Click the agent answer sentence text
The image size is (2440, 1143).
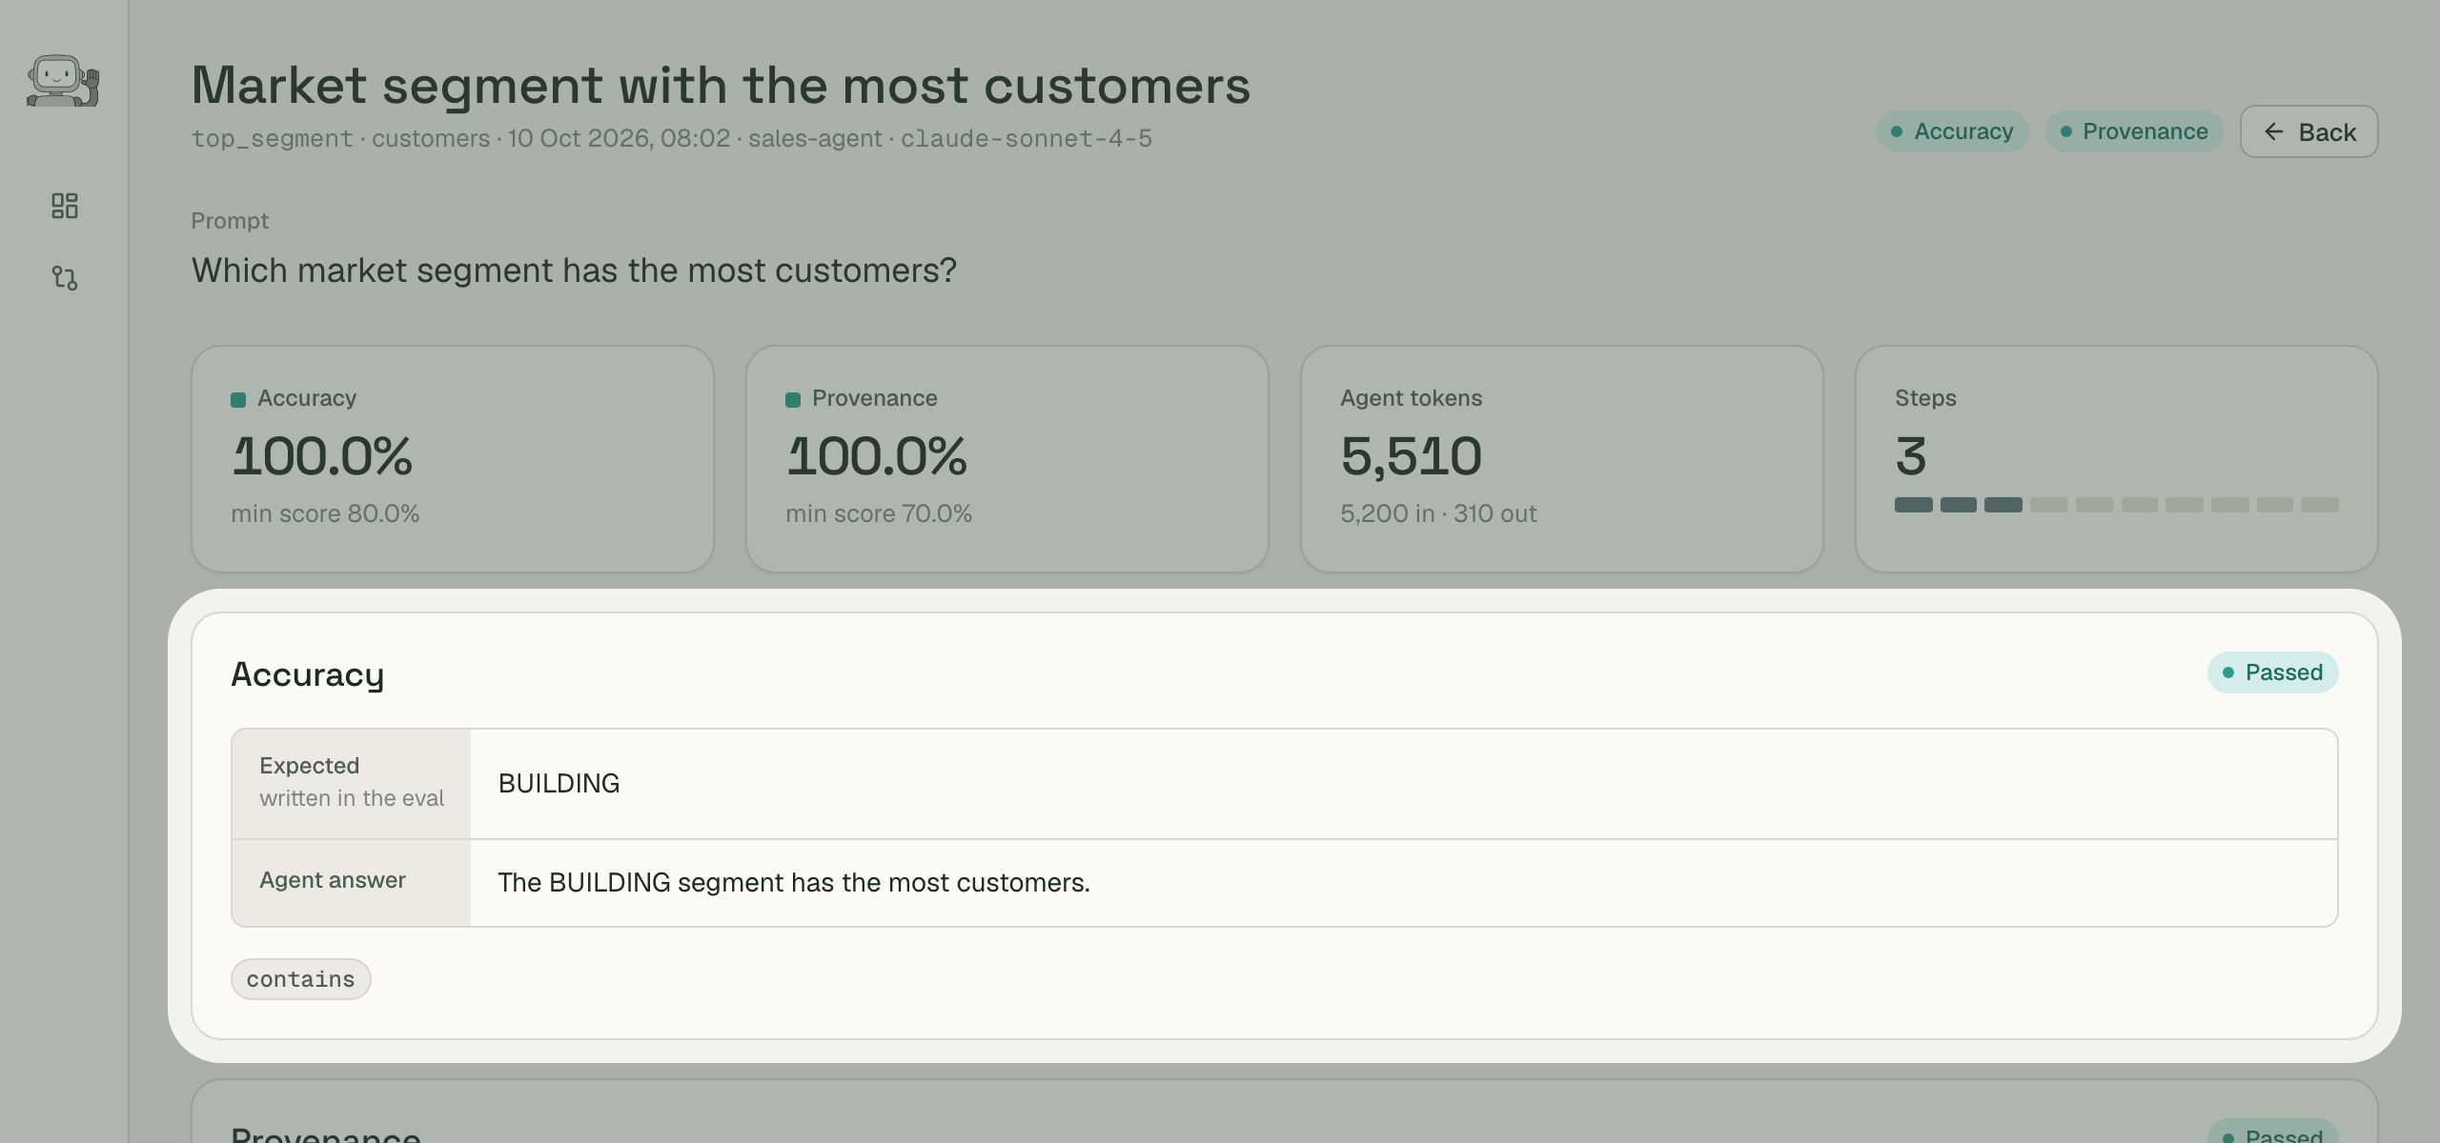click(793, 882)
